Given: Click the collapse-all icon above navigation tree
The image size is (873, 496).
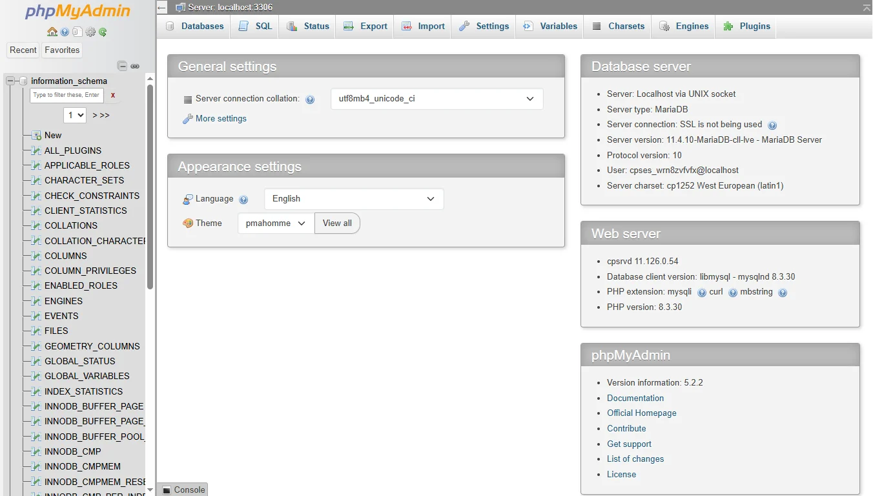Looking at the screenshot, I should pyautogui.click(x=122, y=66).
